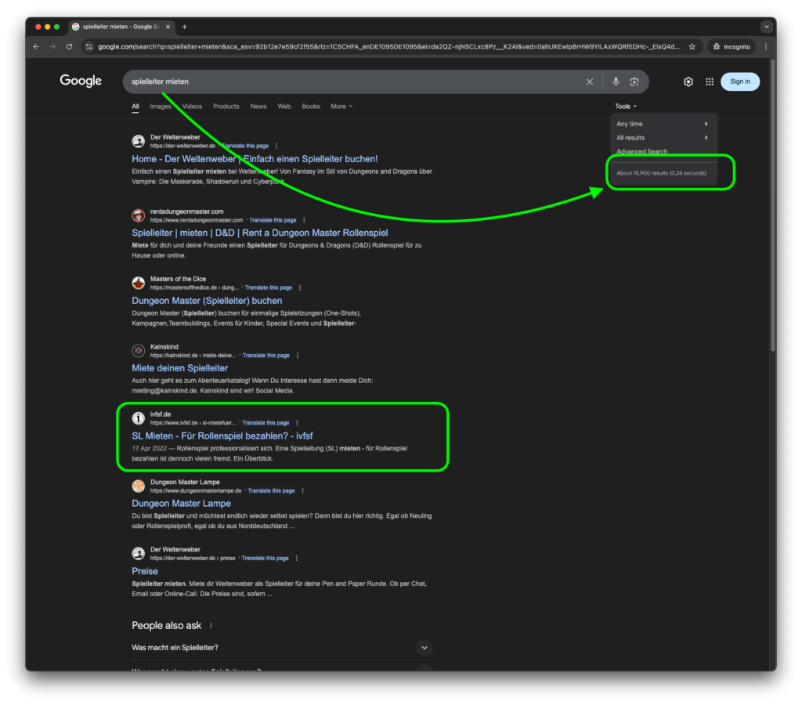
Task: Translate the Masters of the Dice page
Action: click(269, 287)
